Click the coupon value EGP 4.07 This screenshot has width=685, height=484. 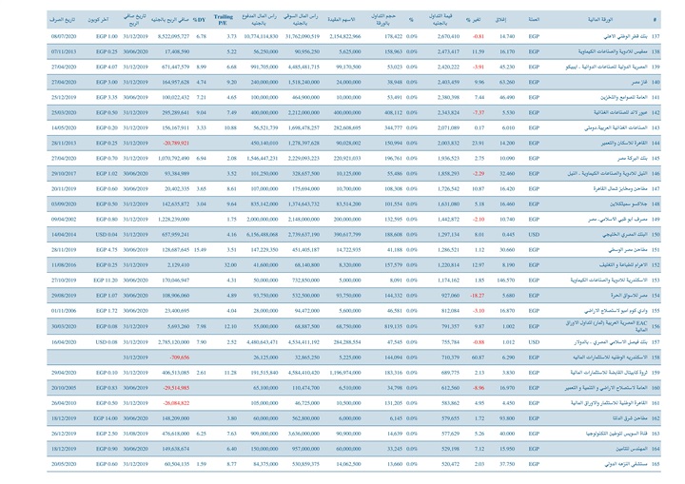pyautogui.click(x=107, y=68)
